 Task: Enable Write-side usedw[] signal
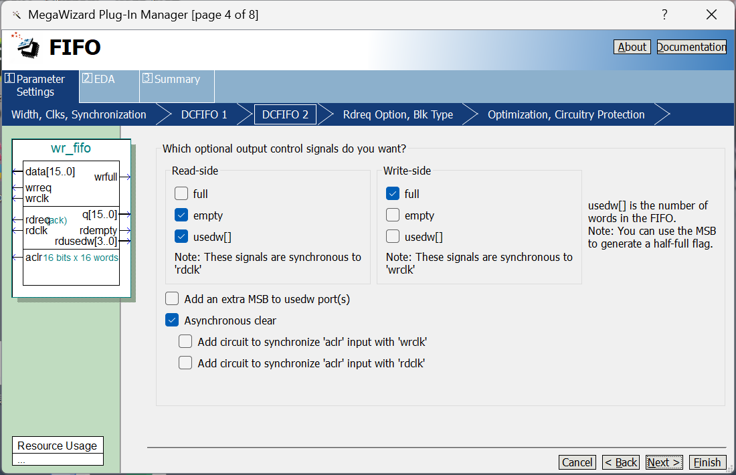392,236
